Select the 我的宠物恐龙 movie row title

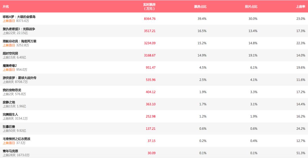point(12,90)
